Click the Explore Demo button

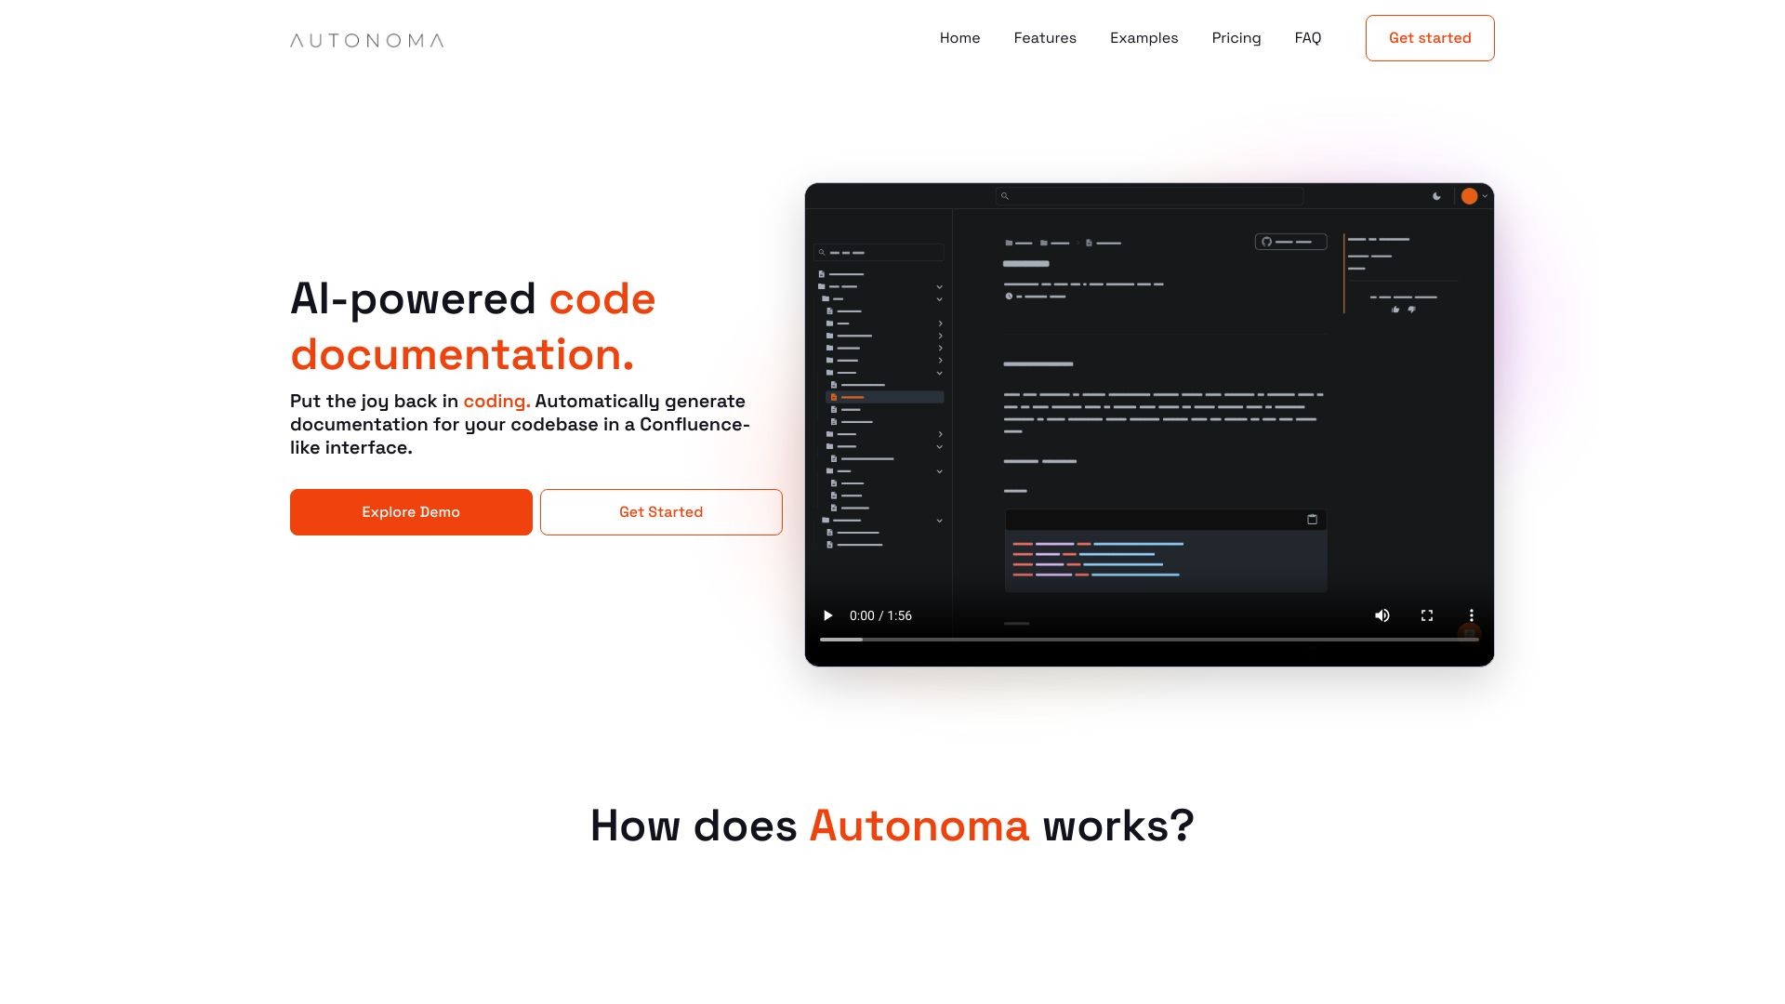pyautogui.click(x=411, y=511)
